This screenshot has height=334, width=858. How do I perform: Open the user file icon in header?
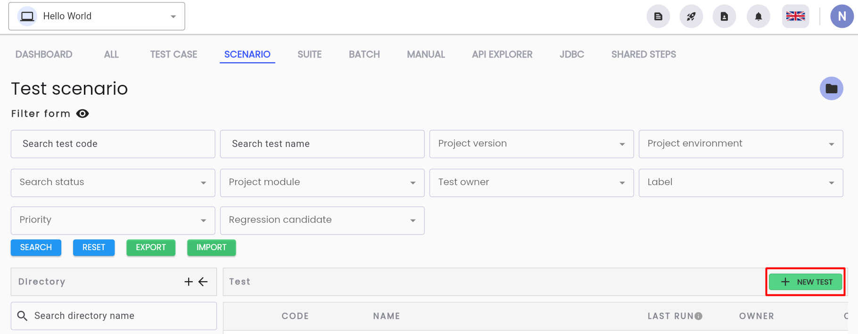[x=724, y=16]
